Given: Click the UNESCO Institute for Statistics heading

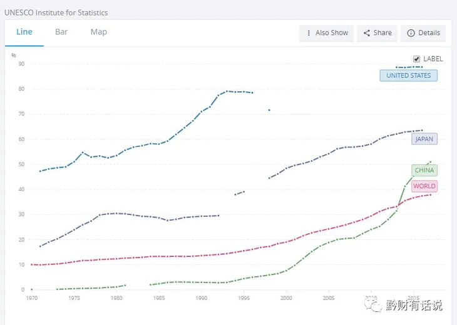Looking at the screenshot, I should tap(56, 12).
